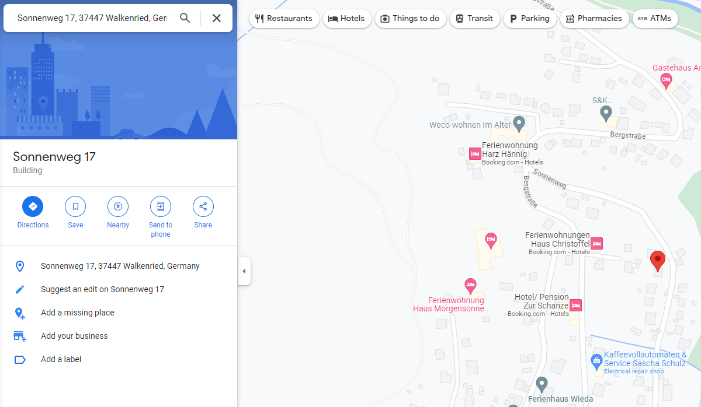Image resolution: width=701 pixels, height=407 pixels.
Task: Share this location via Share icon
Action: point(203,206)
